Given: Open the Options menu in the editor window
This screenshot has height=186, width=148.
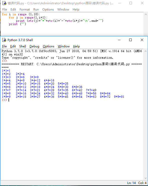Looking at the screenshot, I should [x=48, y=10].
